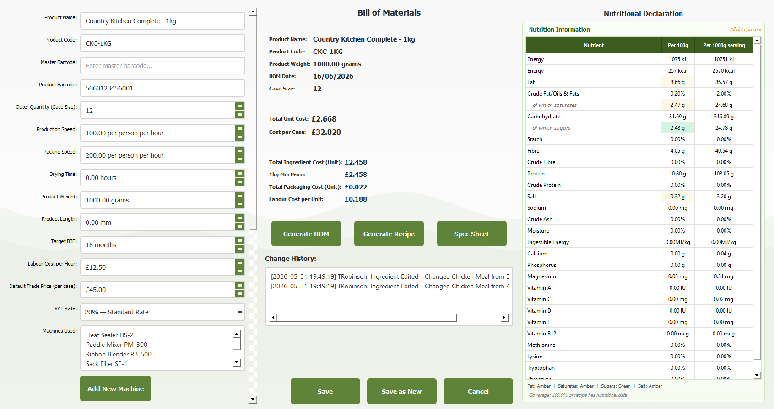This screenshot has width=774, height=409.
Task: Increase Production Speed with its upper spinner button
Action: point(240,129)
